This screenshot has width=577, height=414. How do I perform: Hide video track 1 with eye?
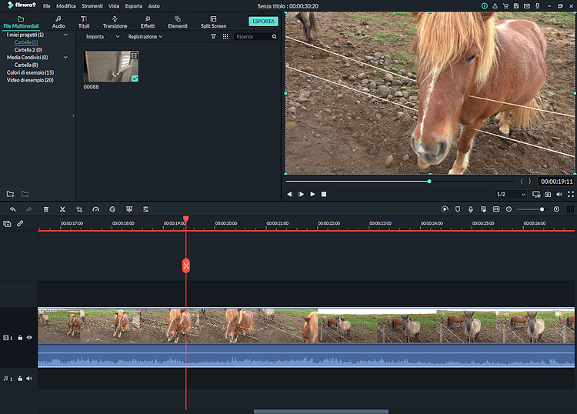pos(29,338)
